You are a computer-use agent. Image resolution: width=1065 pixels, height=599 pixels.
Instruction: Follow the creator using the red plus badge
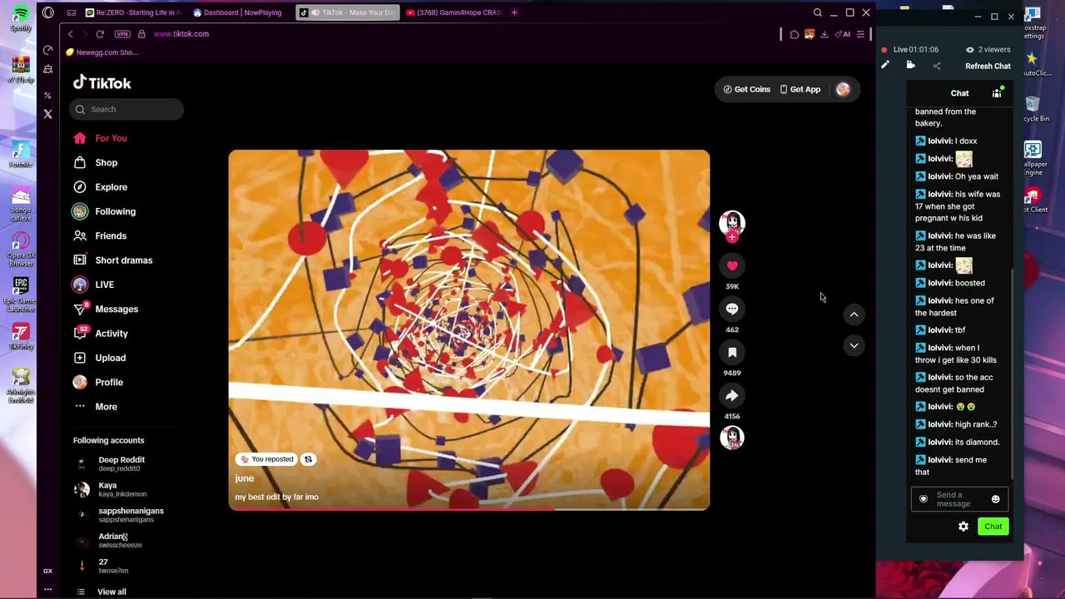click(732, 237)
